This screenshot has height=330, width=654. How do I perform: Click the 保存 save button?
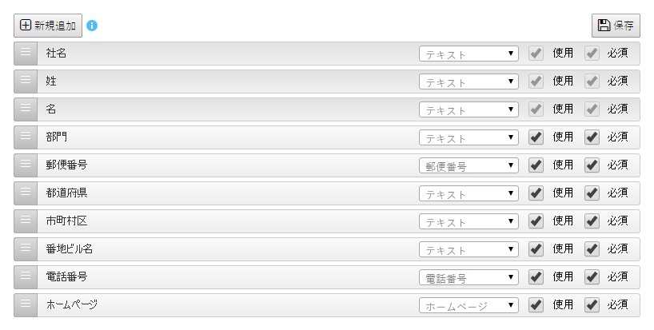click(x=616, y=26)
